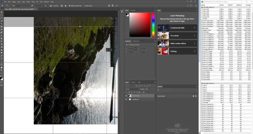Open View by Type dropdown in Libraries
The width and height of the screenshot is (253, 134).
(162, 96)
